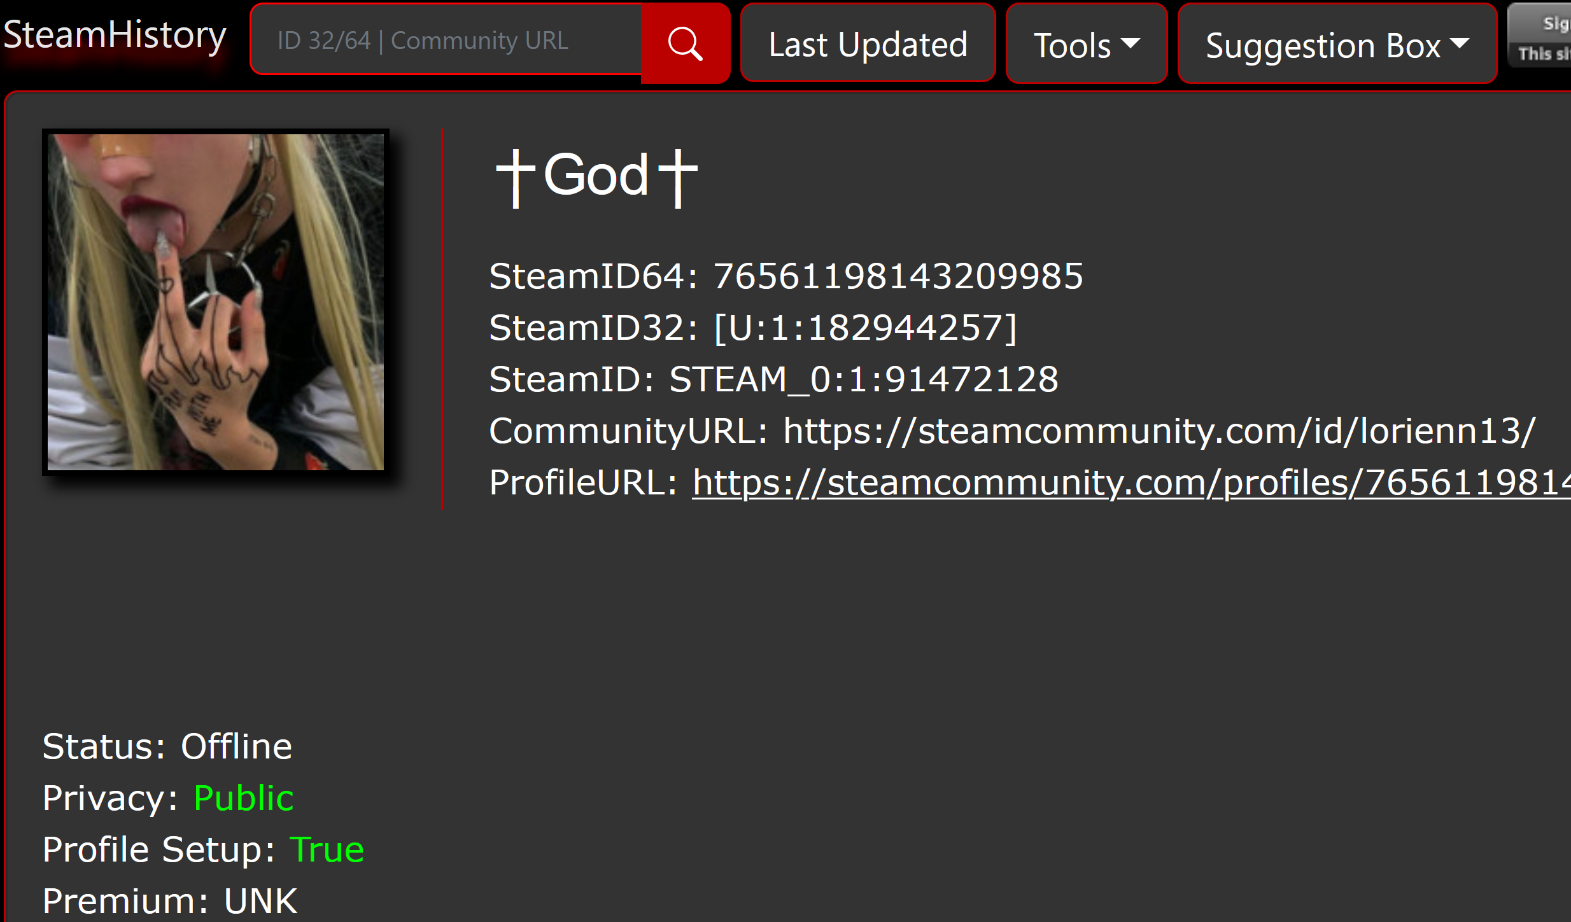
Task: Click the SteamID64 number value
Action: (898, 276)
